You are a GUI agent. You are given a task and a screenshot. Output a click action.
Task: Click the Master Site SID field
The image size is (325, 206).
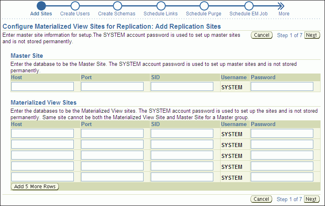pos(182,86)
